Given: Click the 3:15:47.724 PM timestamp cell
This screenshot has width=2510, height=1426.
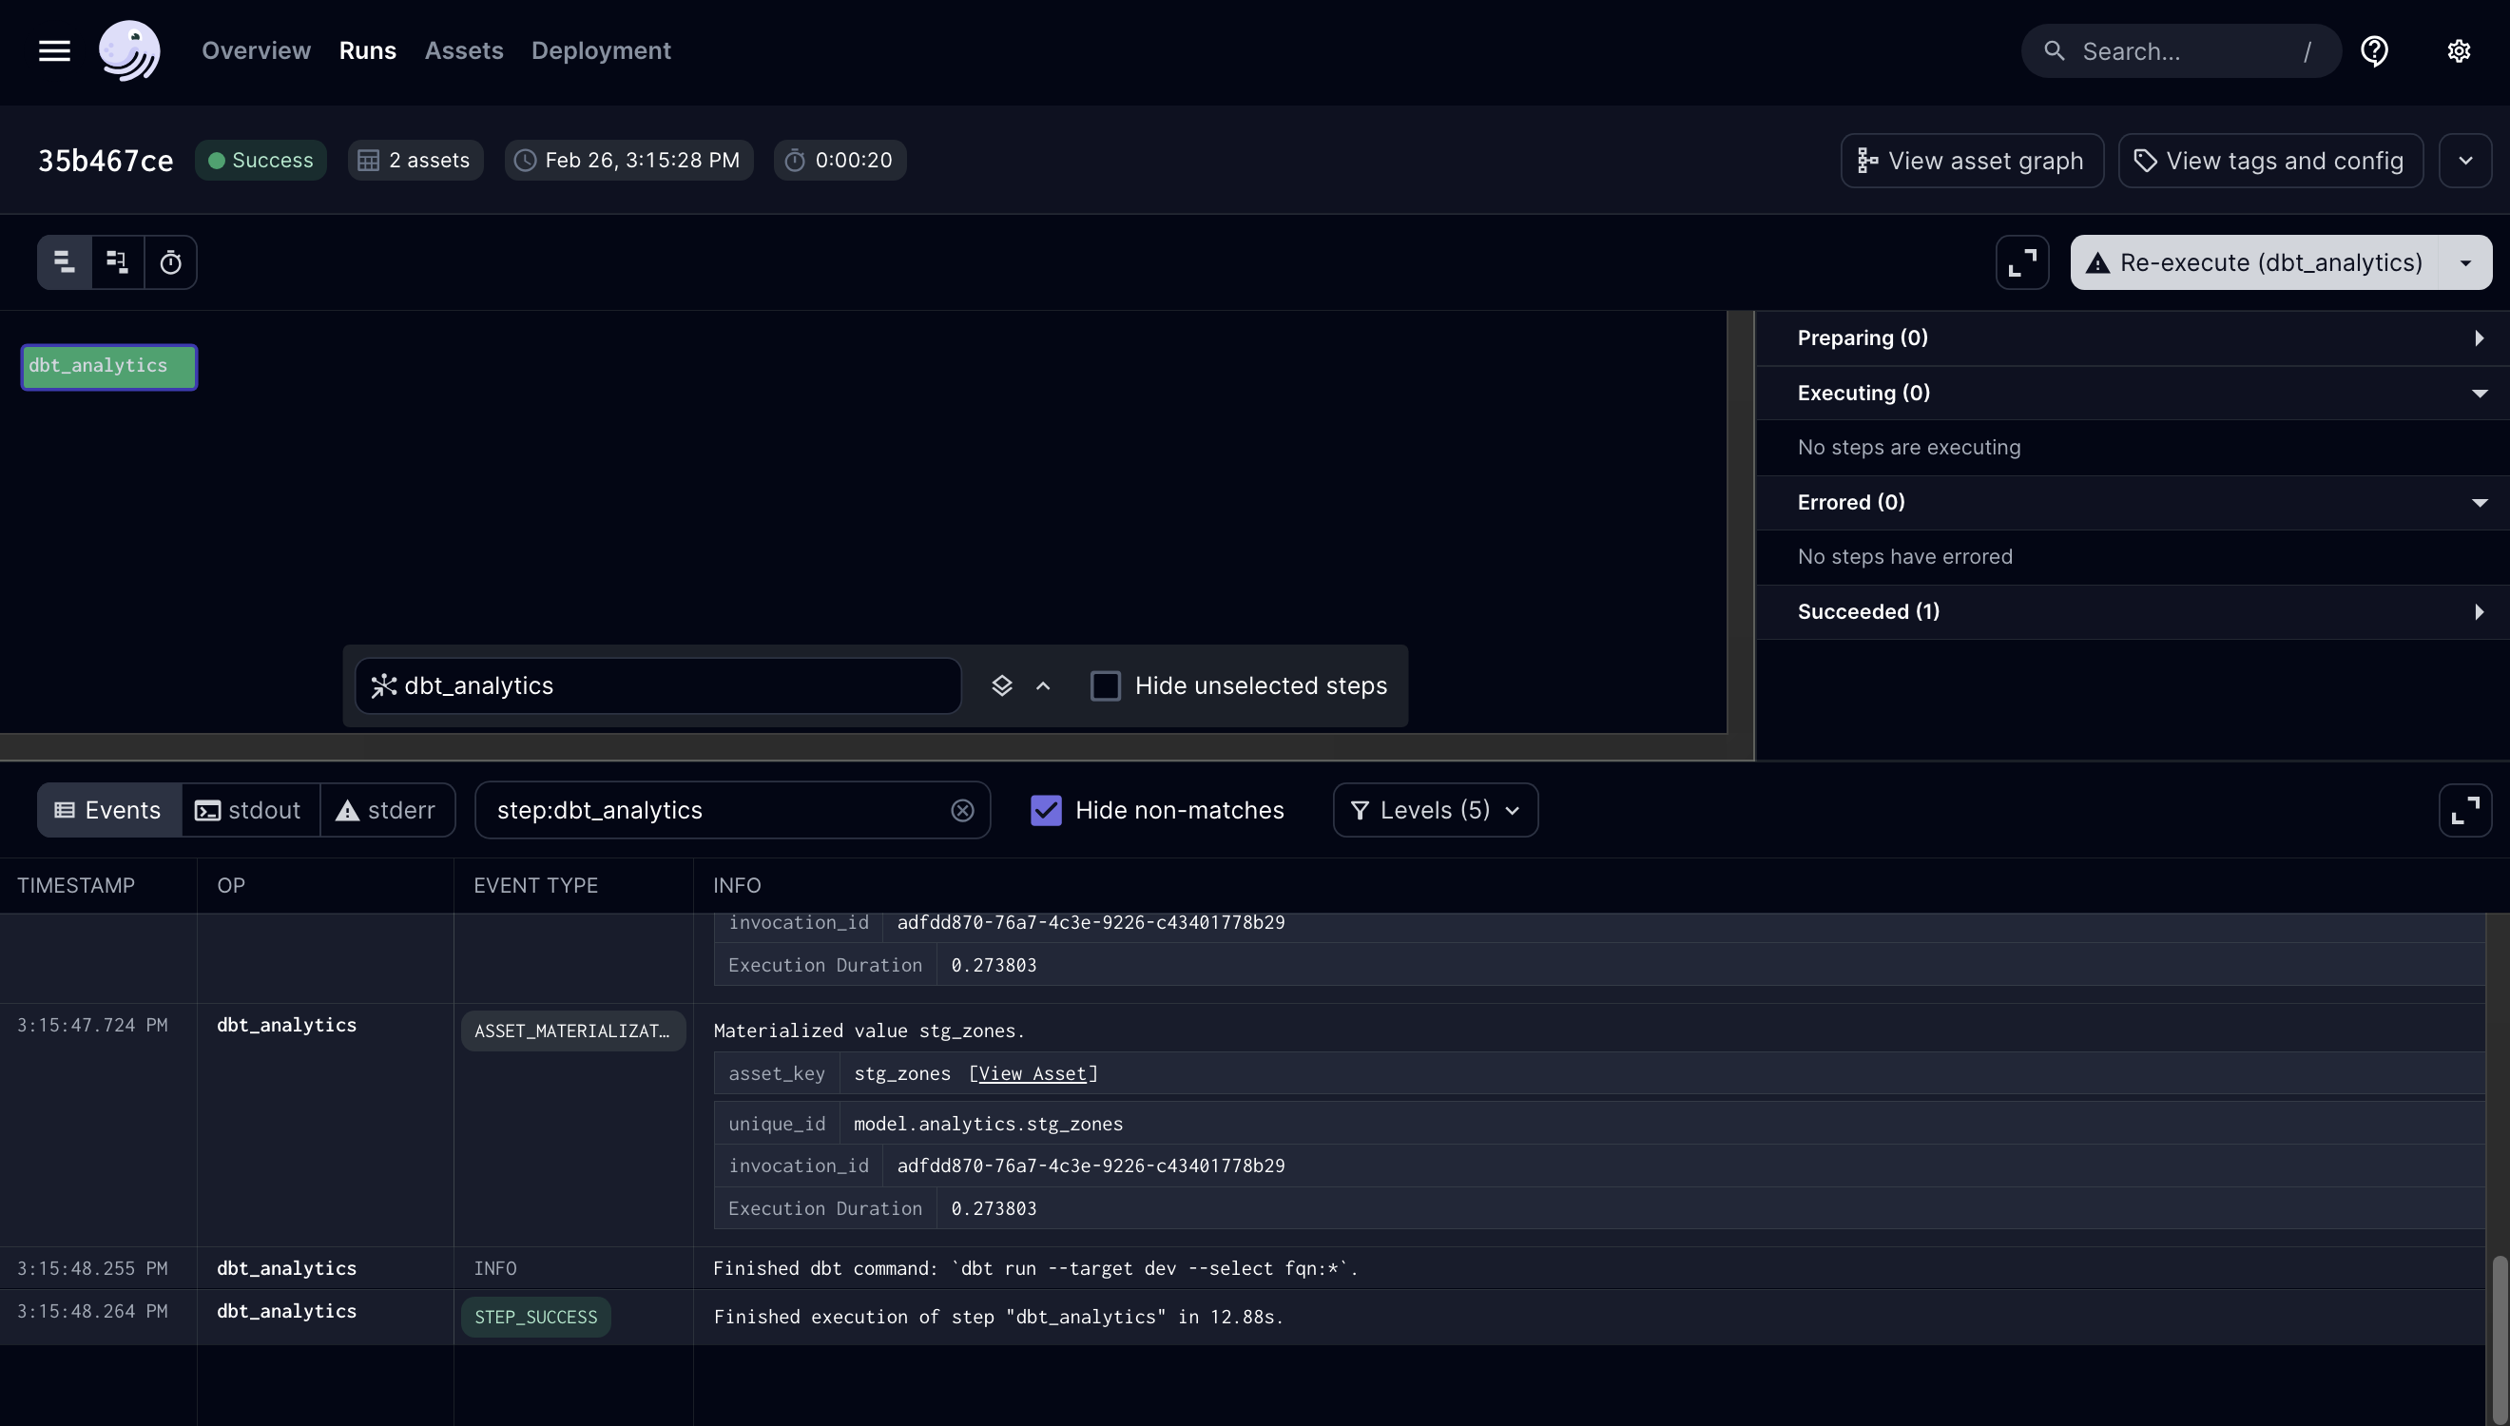Looking at the screenshot, I should [x=92, y=1026].
